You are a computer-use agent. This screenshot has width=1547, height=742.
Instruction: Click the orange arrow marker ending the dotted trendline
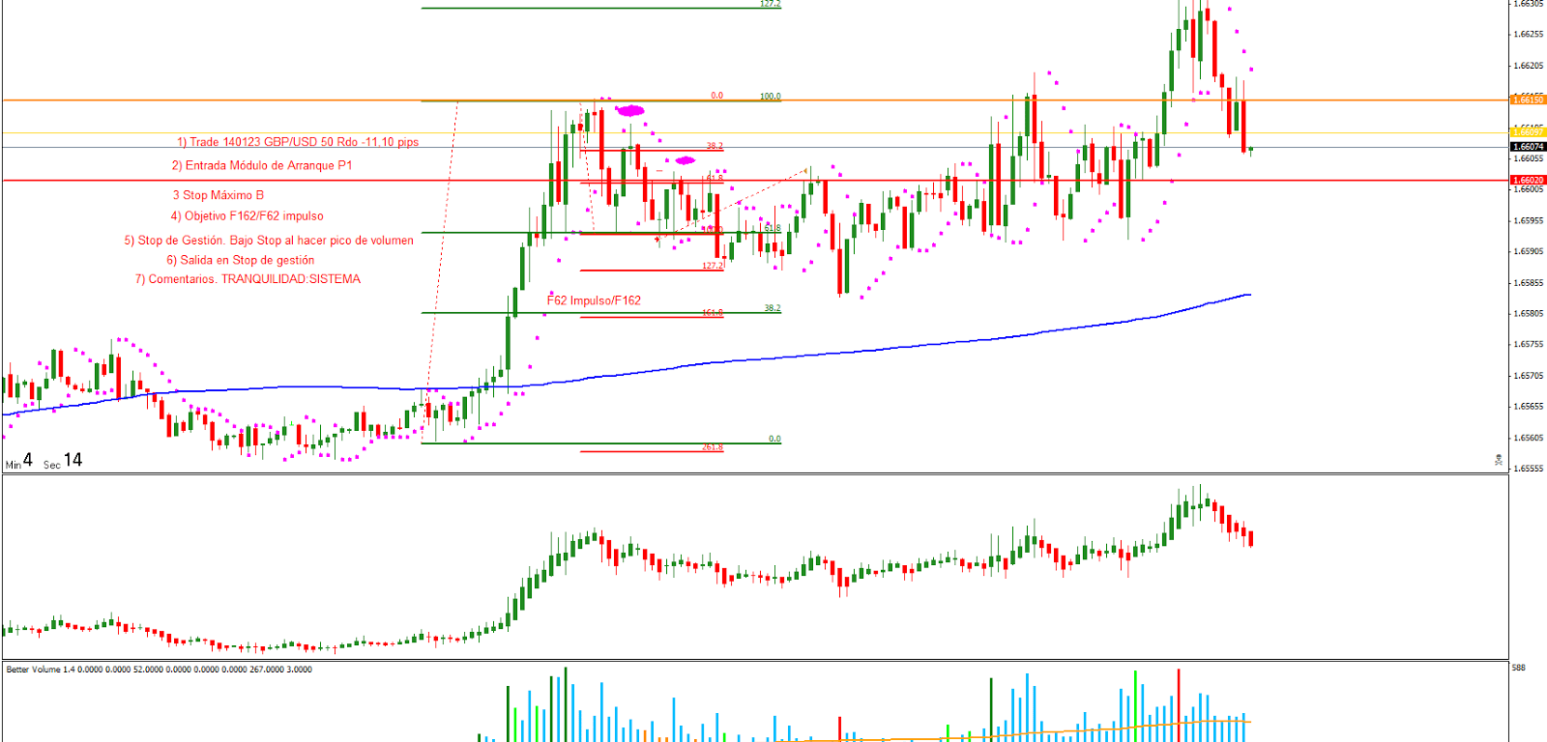point(807,171)
